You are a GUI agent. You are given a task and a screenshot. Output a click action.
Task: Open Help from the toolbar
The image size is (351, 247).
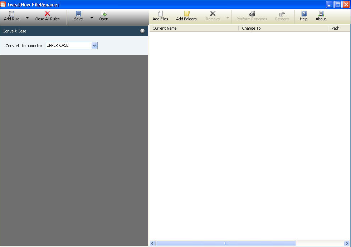(x=304, y=16)
